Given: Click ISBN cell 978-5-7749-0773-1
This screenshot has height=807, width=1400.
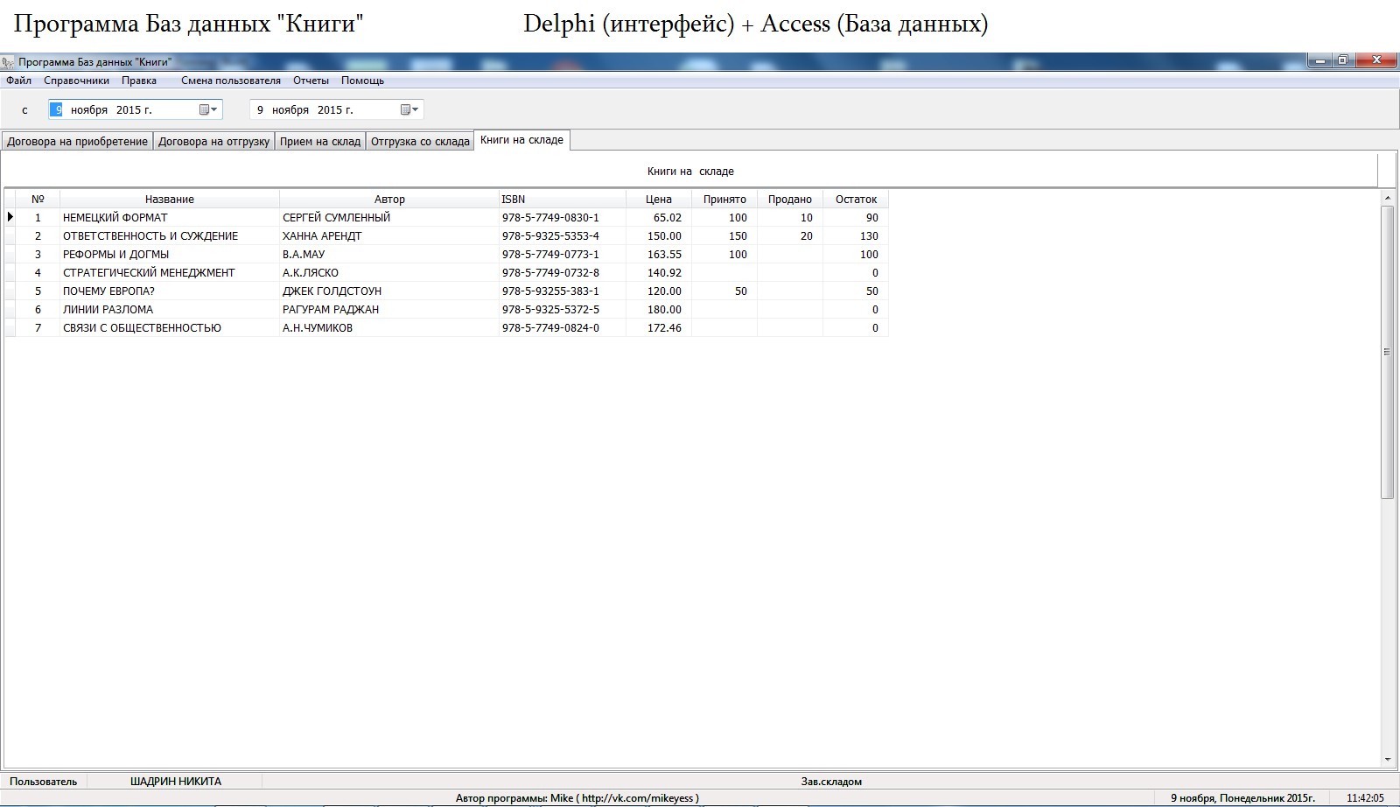Looking at the screenshot, I should pos(563,254).
